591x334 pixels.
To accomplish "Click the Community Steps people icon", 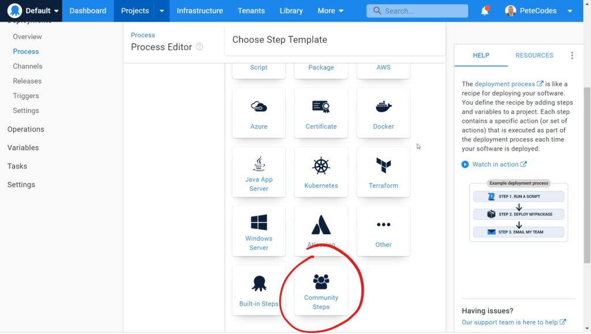I will (321, 282).
